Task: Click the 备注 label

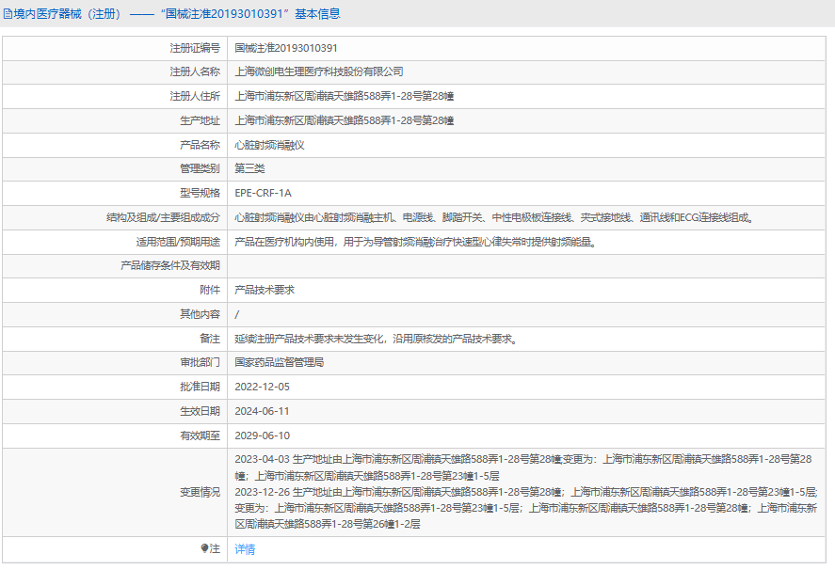Action: tap(210, 339)
